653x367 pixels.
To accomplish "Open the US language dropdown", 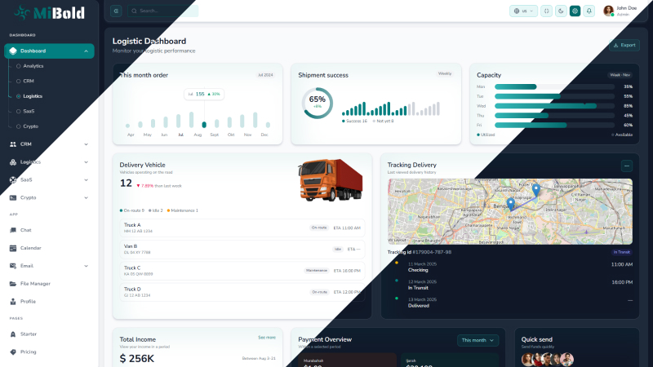I will pyautogui.click(x=523, y=11).
